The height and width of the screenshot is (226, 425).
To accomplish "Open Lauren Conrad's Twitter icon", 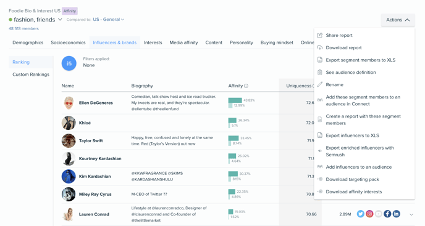I will 361,214.
